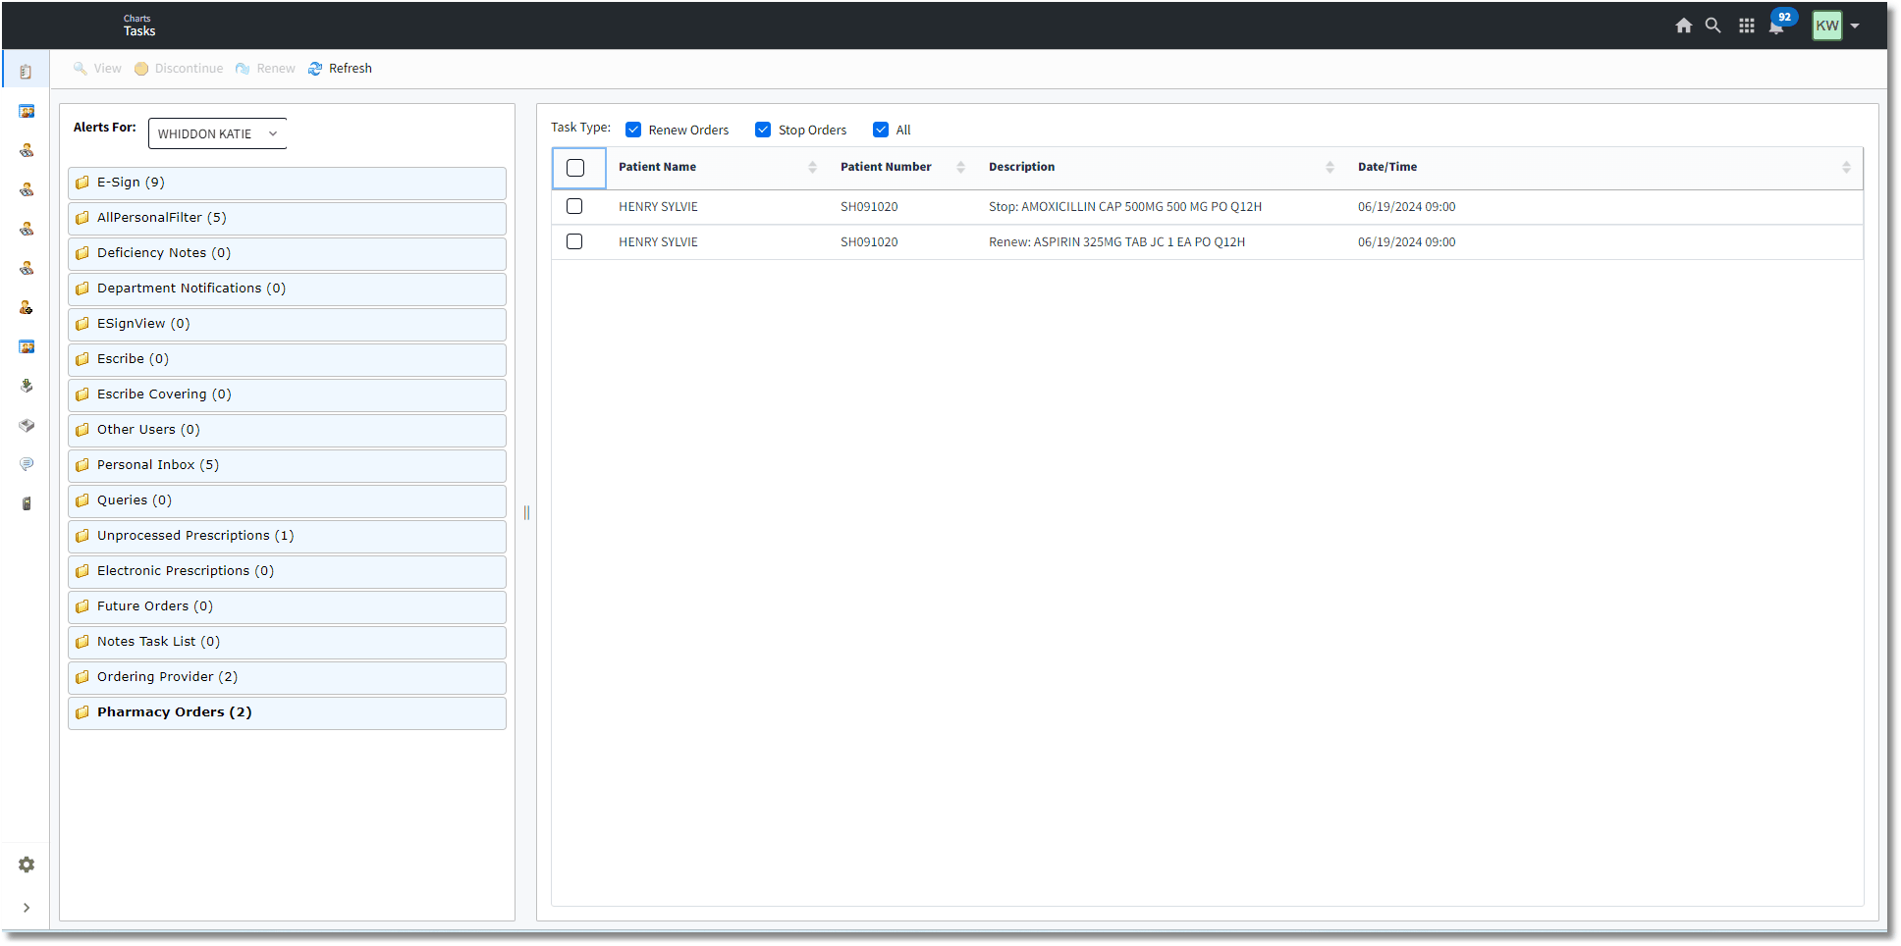Open the Deficiency Notes (0) folder
Screen dimensions: 1901x946
coord(287,253)
